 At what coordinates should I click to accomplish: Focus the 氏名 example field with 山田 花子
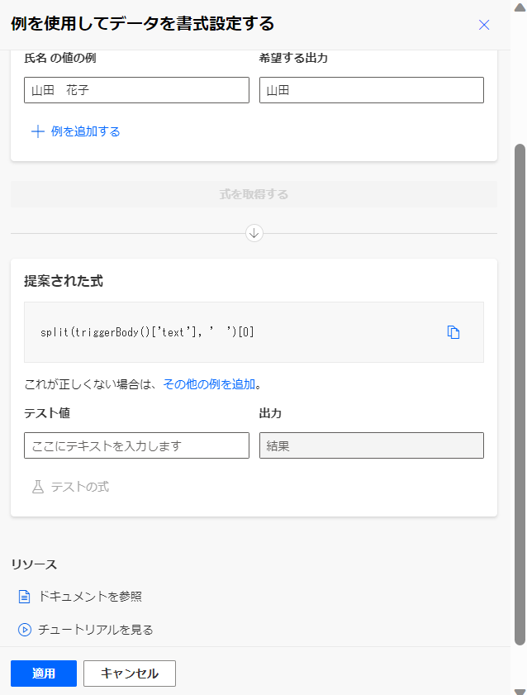tap(136, 90)
